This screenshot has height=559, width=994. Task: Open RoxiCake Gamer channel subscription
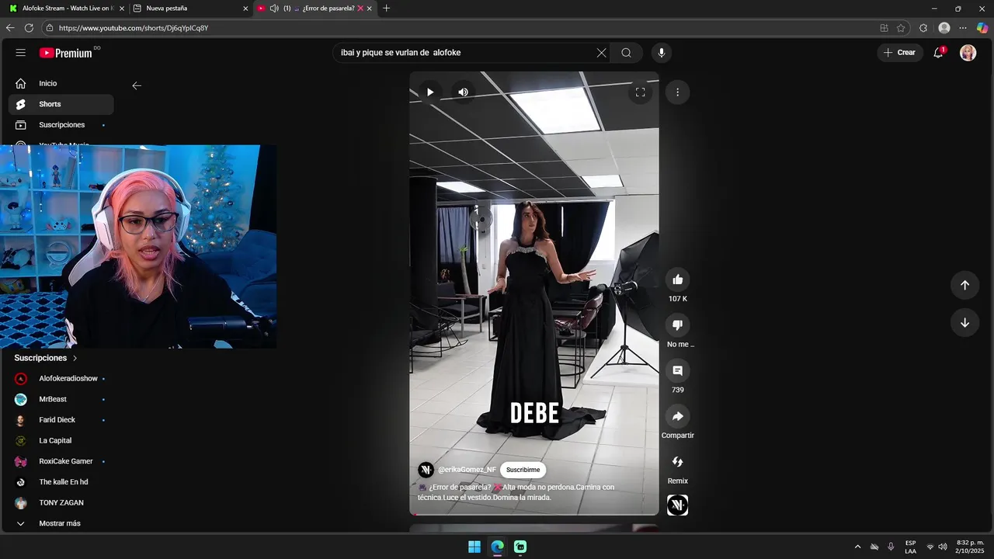[61, 461]
